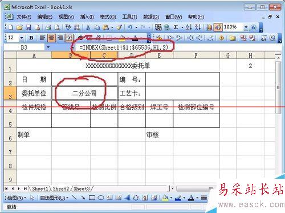Click the New workbook icon

tap(10, 27)
